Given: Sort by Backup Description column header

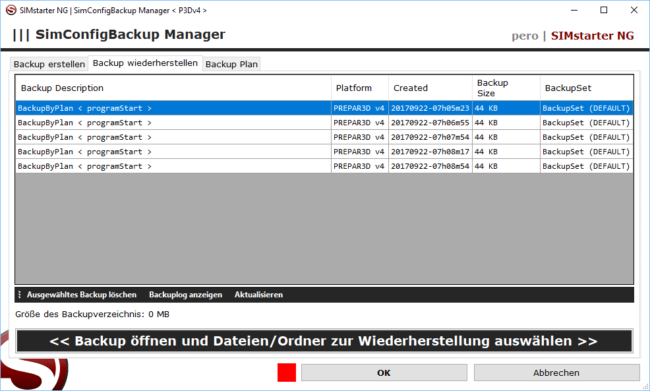Looking at the screenshot, I should 173,88.
